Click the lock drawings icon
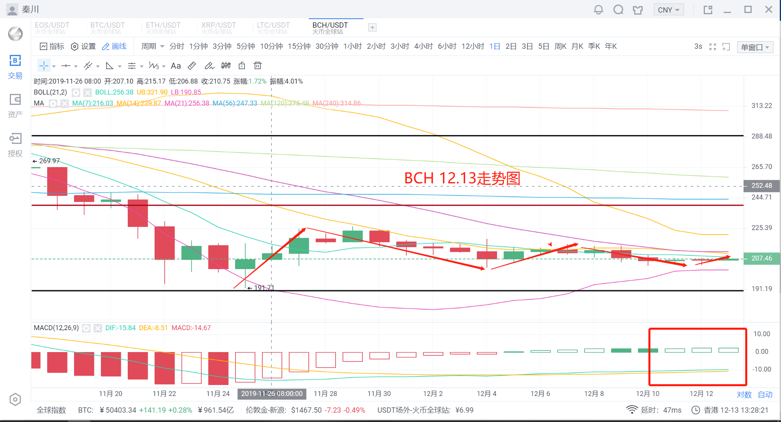 [242, 65]
